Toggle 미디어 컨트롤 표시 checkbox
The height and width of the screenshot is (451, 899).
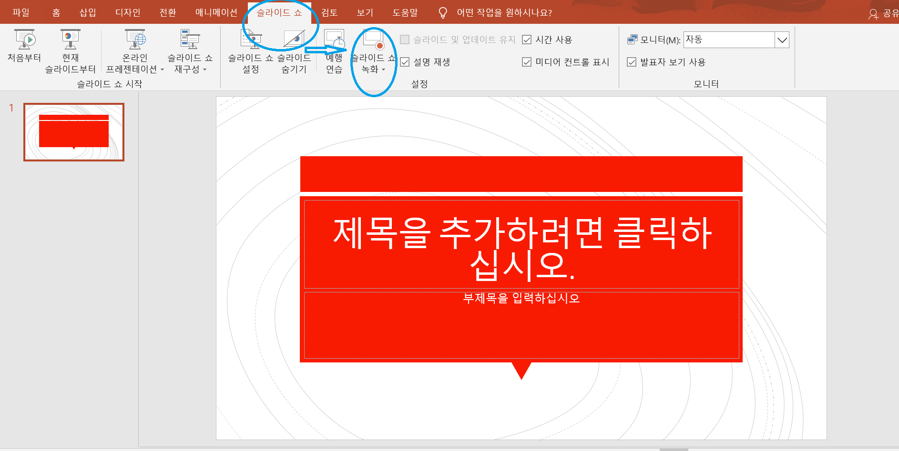pos(527,62)
